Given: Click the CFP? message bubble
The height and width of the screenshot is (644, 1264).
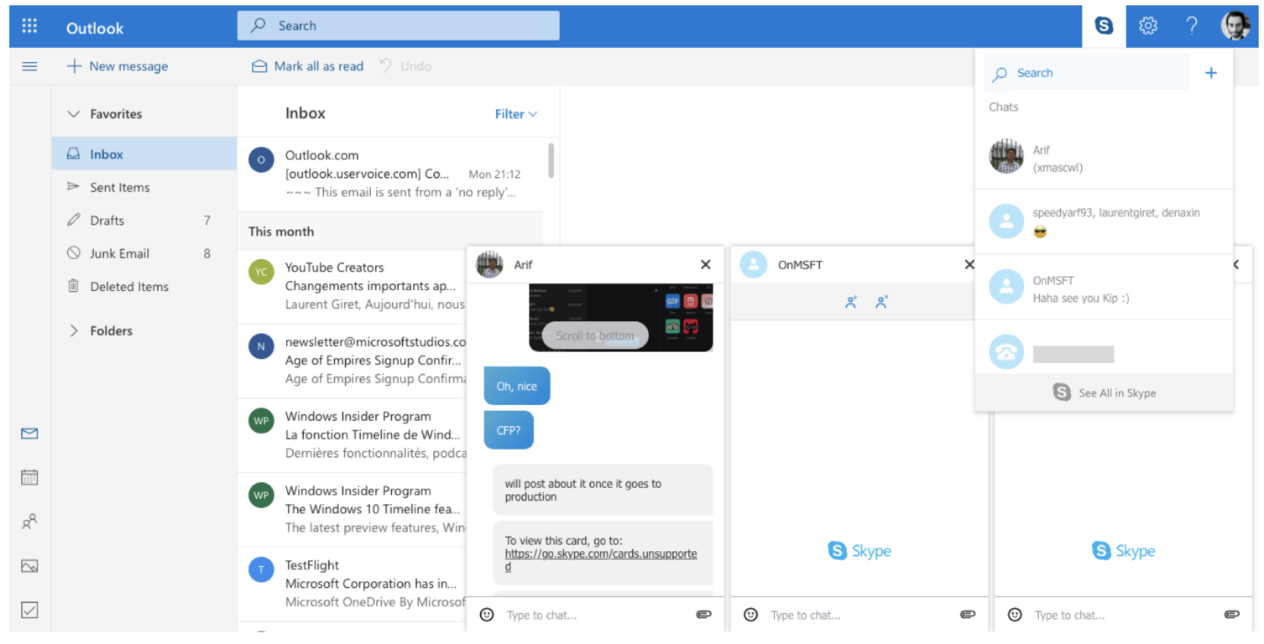Looking at the screenshot, I should click(x=509, y=430).
